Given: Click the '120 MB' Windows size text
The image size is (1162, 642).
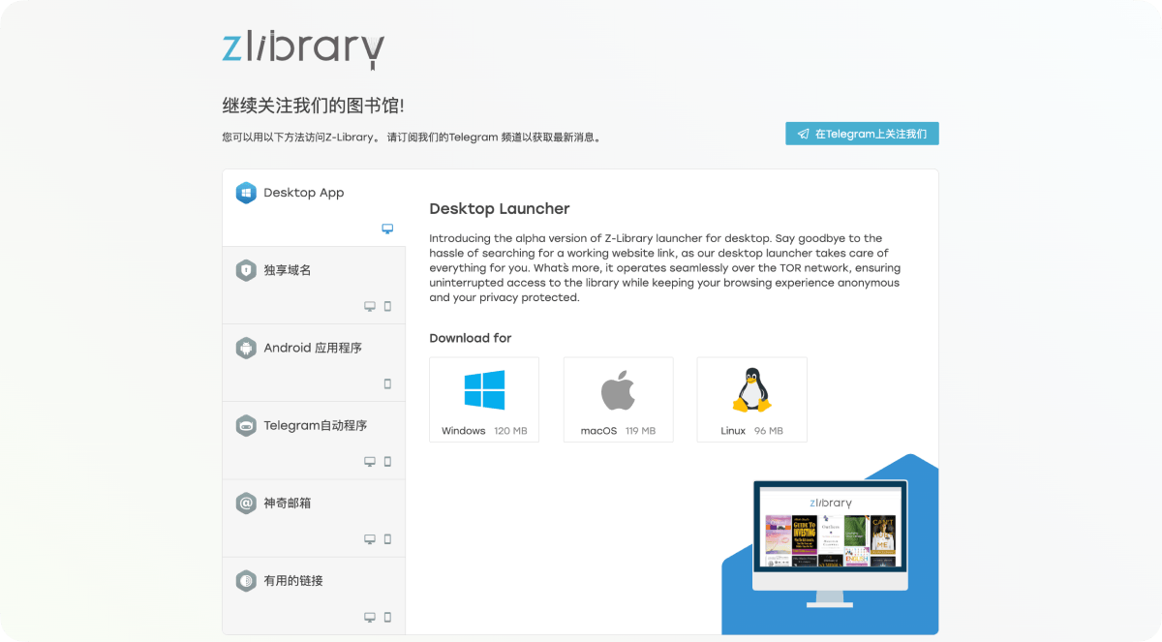Looking at the screenshot, I should 510,431.
